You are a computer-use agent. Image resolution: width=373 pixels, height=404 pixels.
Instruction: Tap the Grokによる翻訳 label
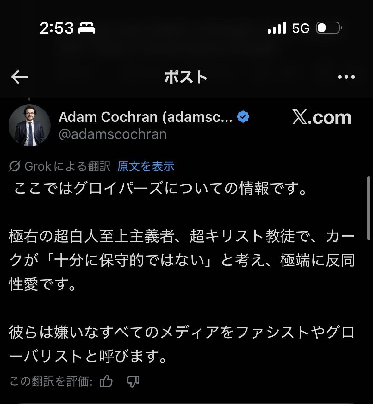click(67, 166)
